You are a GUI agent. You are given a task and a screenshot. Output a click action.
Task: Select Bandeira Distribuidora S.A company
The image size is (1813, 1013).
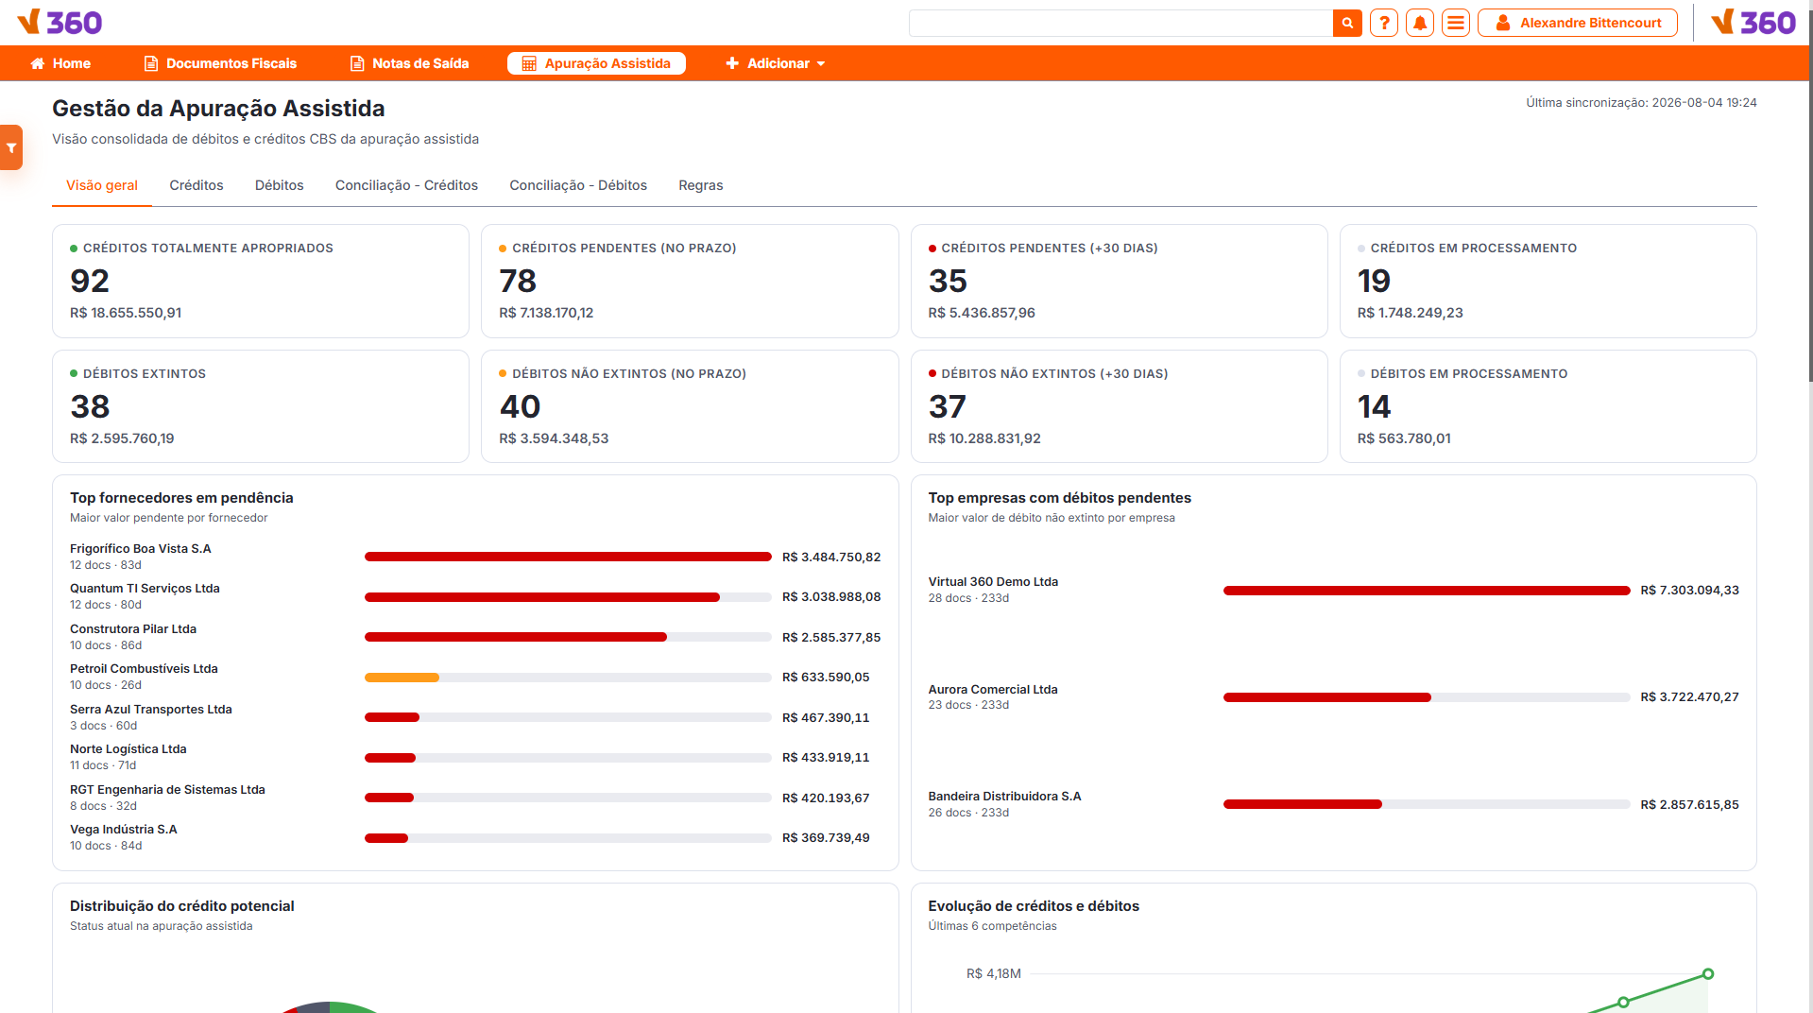pos(1004,797)
